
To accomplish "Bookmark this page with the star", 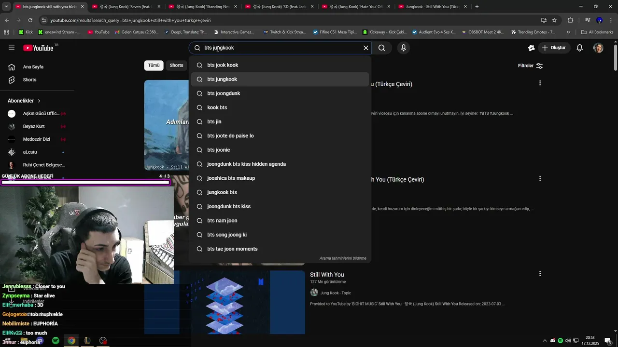I will tap(554, 20).
